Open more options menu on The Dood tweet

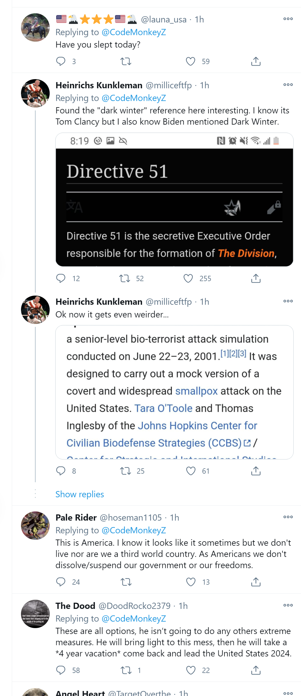click(x=288, y=605)
